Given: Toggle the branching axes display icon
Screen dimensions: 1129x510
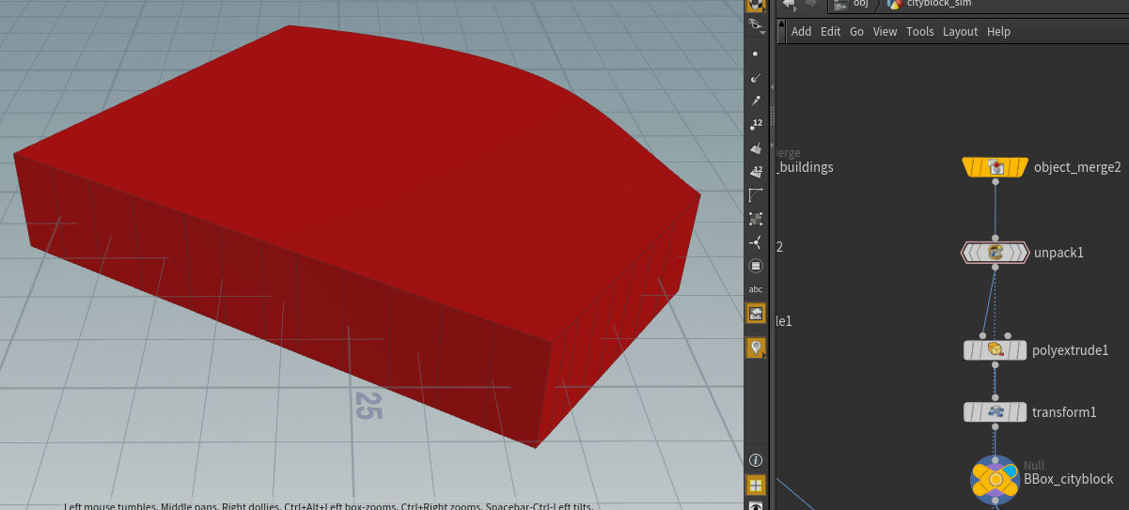Looking at the screenshot, I should click(756, 242).
